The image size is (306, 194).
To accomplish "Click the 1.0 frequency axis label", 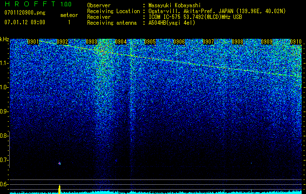I will pyautogui.click(x=4, y=87).
